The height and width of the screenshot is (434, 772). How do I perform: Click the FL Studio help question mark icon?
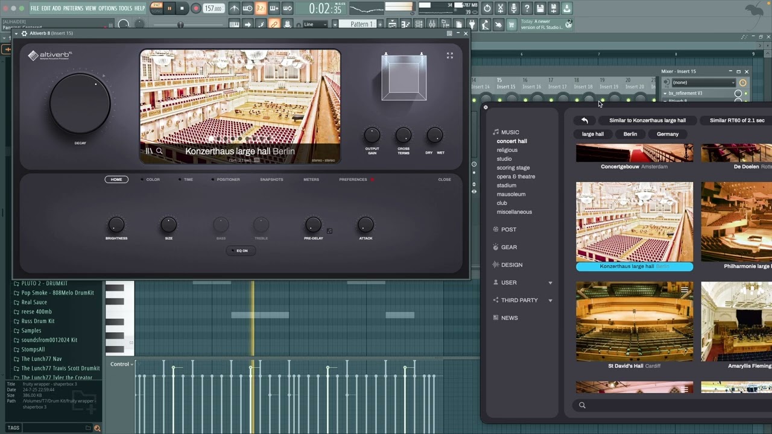[527, 8]
